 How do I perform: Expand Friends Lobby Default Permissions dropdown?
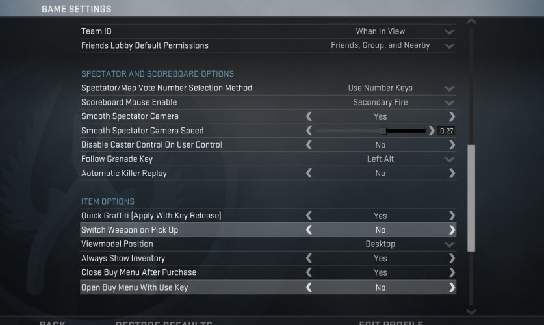pos(449,46)
